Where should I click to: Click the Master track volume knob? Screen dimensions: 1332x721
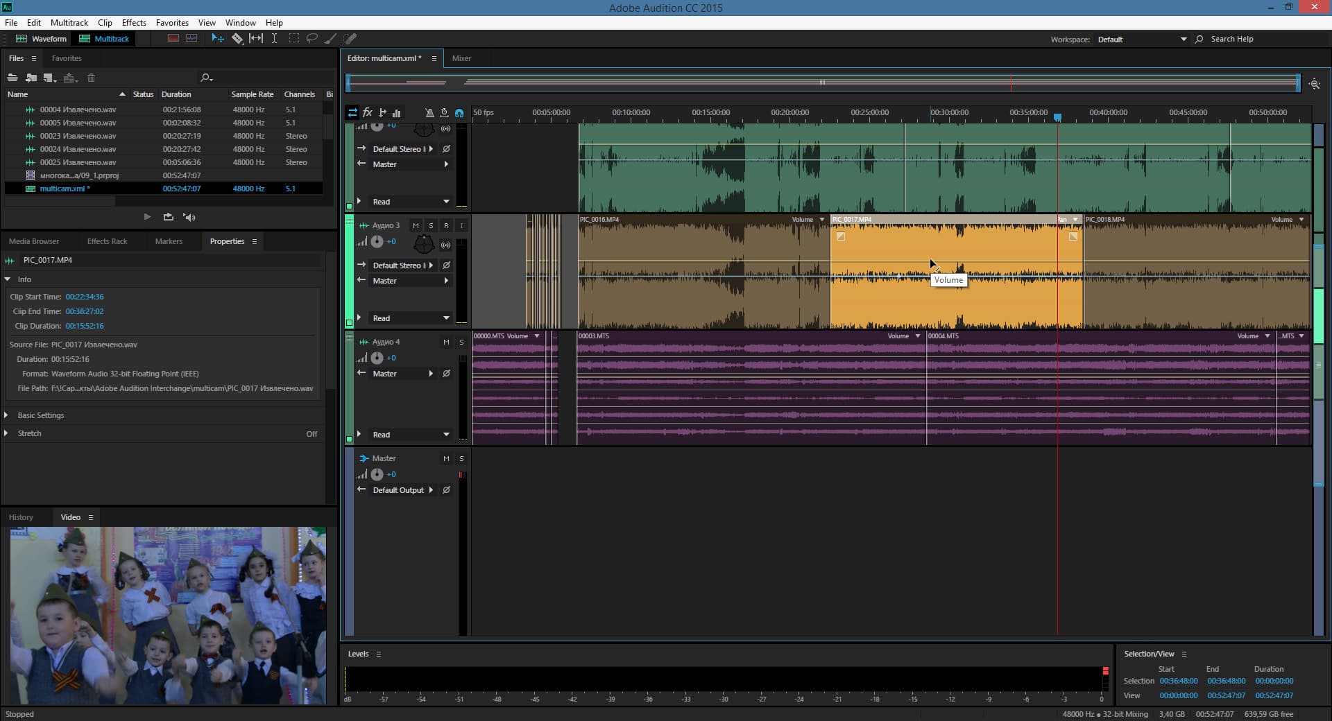pyautogui.click(x=377, y=474)
